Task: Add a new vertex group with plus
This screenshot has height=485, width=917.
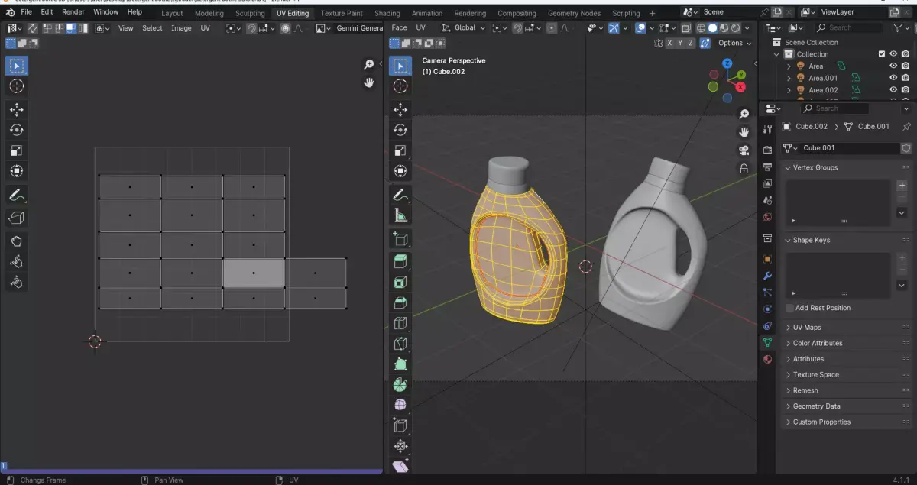Action: (902, 185)
